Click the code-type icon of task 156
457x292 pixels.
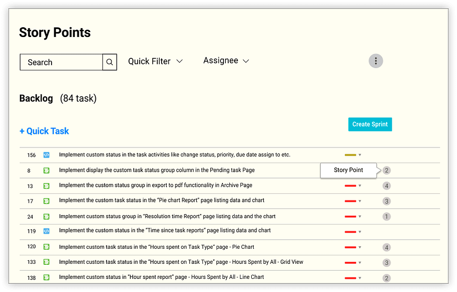point(46,155)
